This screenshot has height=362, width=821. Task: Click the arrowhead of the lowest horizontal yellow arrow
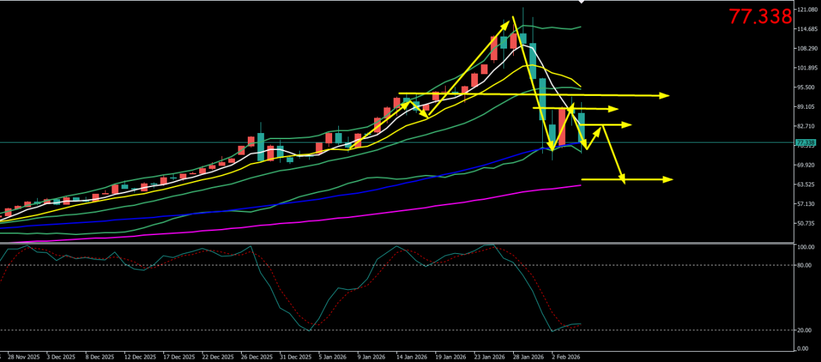coord(668,179)
